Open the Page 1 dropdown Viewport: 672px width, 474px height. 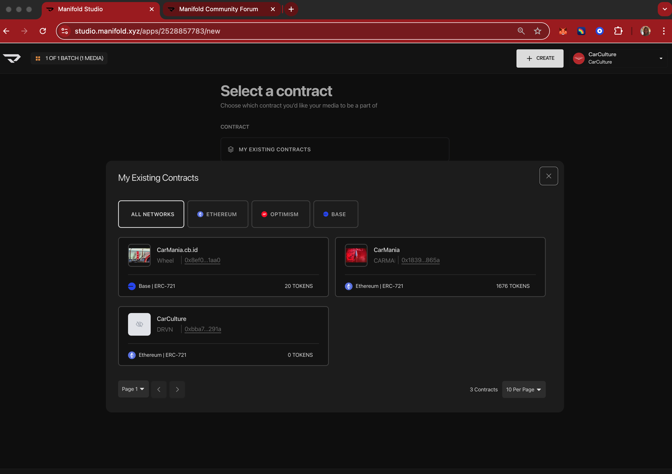click(133, 389)
